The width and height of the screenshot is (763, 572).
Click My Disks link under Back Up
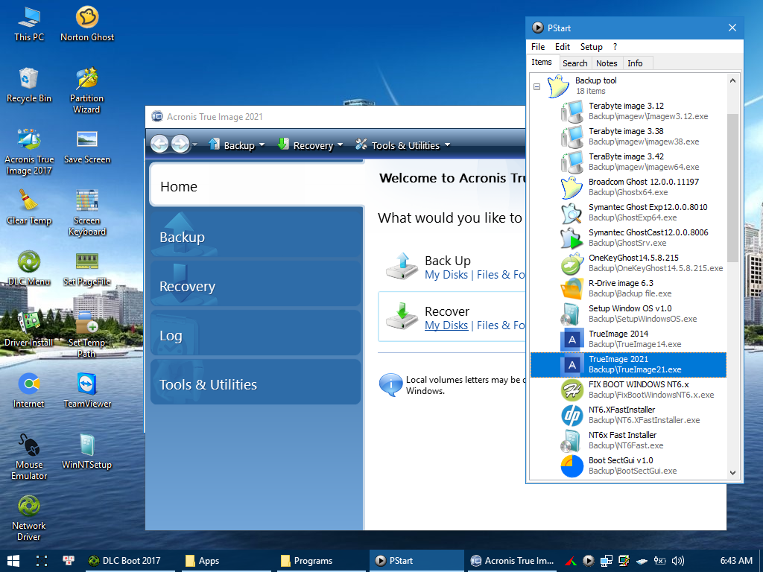click(446, 275)
